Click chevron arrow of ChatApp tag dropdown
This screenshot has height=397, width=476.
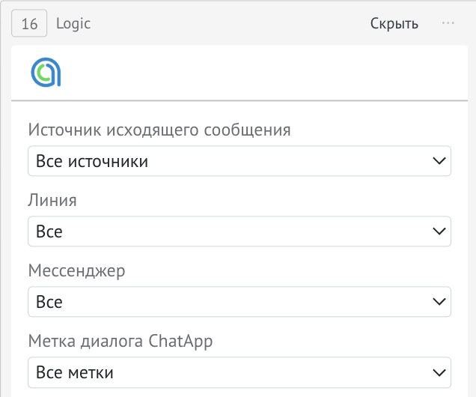439,372
